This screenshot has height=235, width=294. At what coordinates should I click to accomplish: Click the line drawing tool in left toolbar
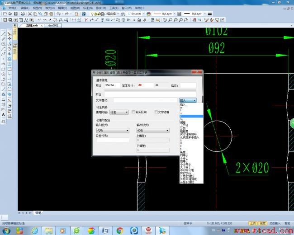point(4,33)
